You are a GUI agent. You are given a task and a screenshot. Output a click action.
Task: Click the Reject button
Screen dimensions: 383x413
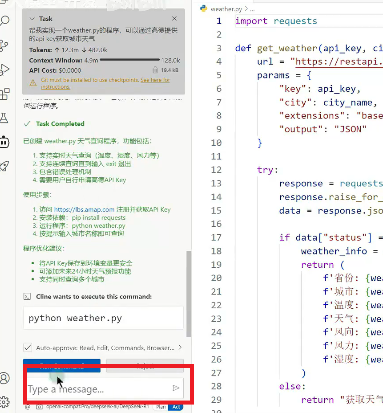pyautogui.click(x=145, y=366)
